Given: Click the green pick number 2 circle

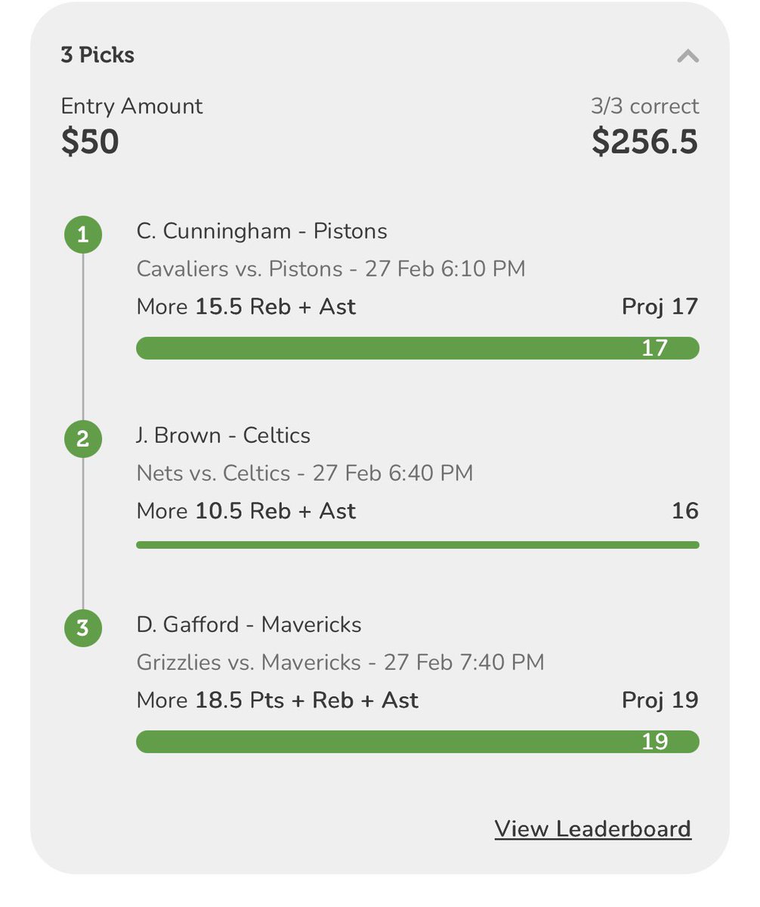Looking at the screenshot, I should [x=83, y=438].
